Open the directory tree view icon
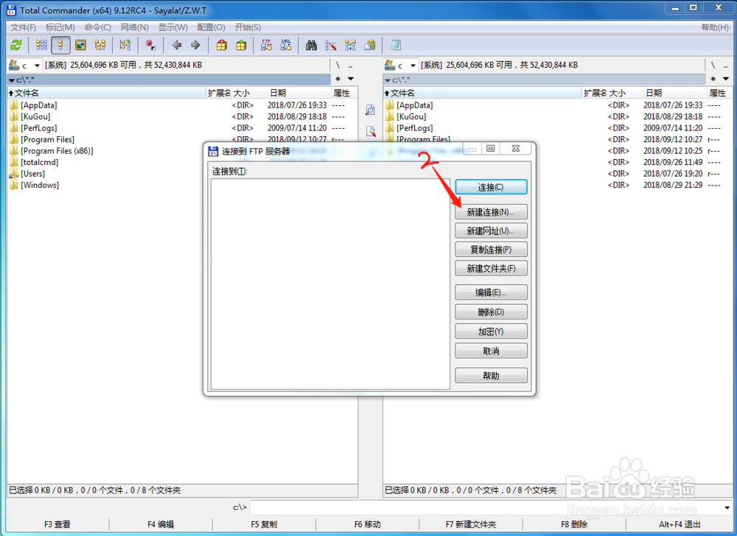The image size is (737, 536). tap(100, 45)
